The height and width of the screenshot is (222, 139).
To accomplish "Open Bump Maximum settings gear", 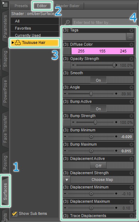I will point(132,145).
